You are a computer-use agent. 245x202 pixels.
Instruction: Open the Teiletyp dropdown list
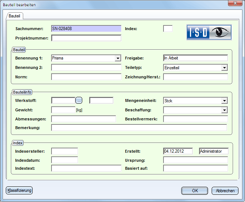(x=224, y=68)
